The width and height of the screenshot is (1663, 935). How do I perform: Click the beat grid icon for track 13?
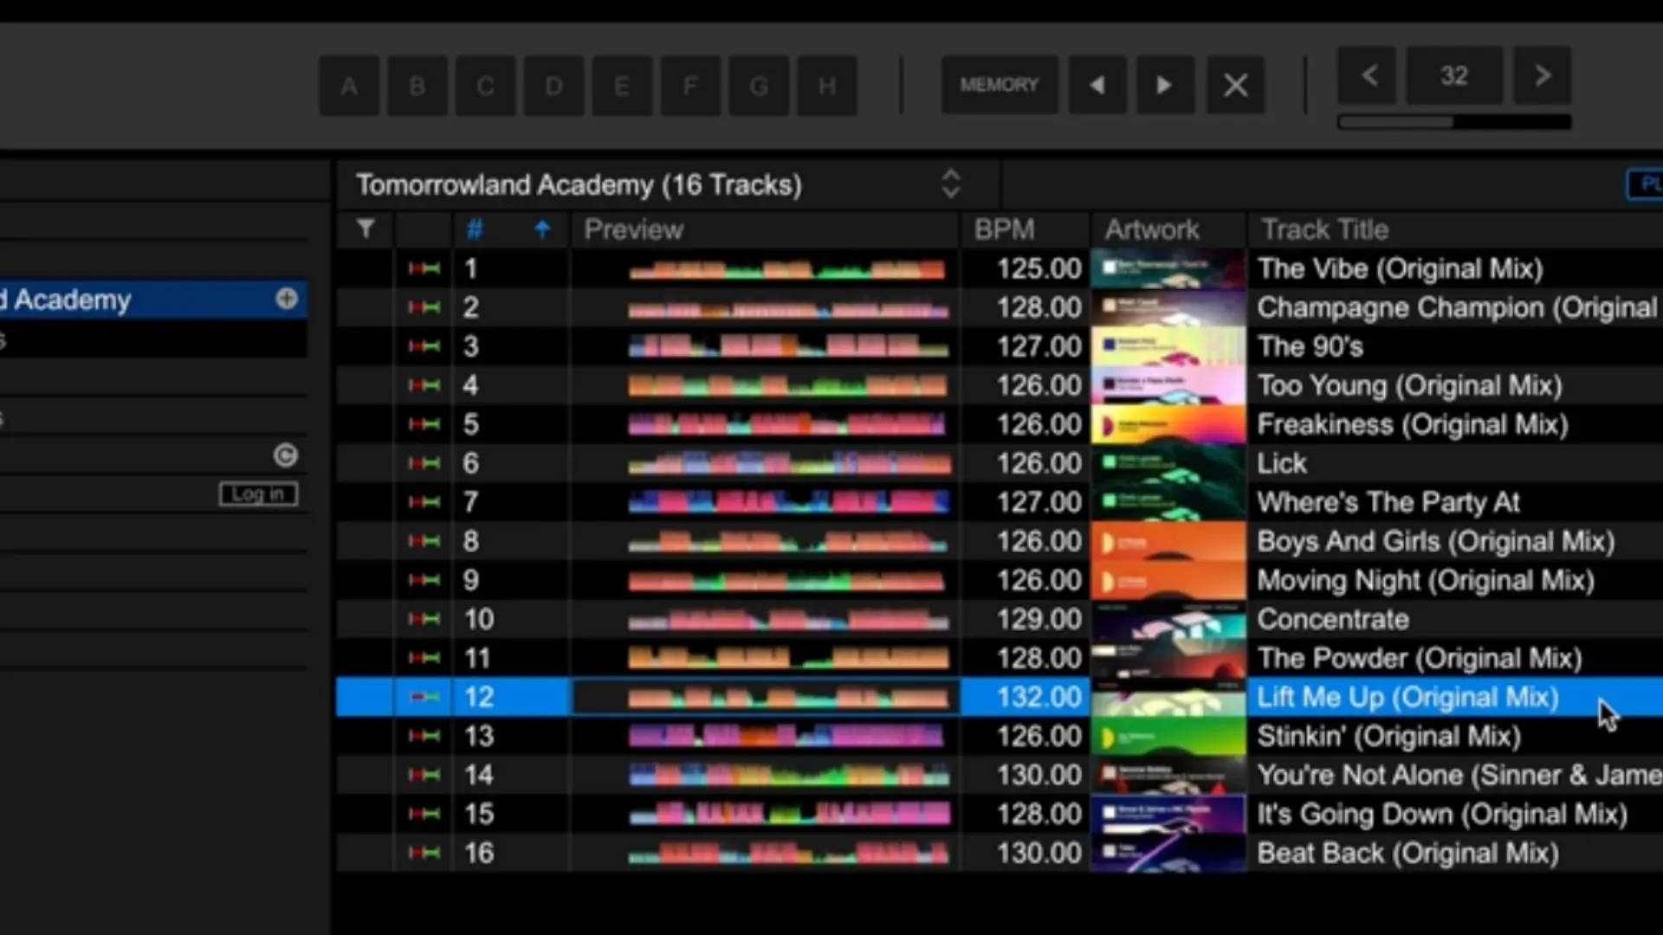click(424, 736)
